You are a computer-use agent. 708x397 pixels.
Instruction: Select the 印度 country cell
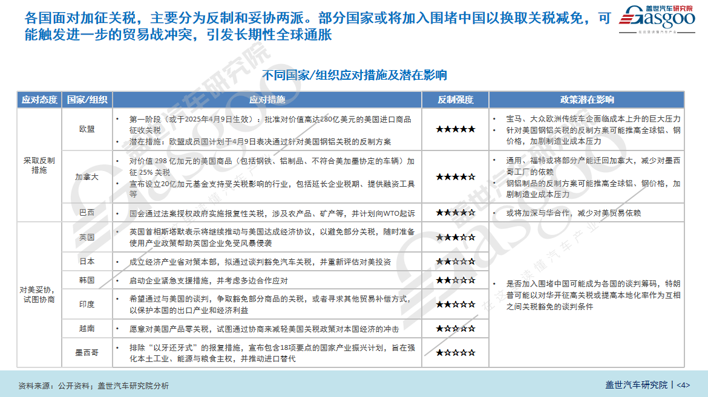[x=87, y=304]
